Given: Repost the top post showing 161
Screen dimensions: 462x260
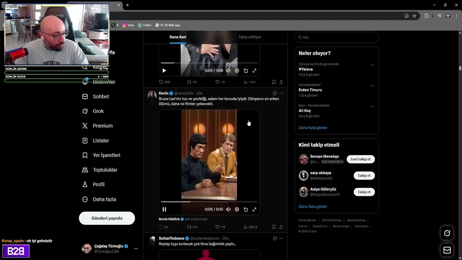Looking at the screenshot, I should [192, 82].
